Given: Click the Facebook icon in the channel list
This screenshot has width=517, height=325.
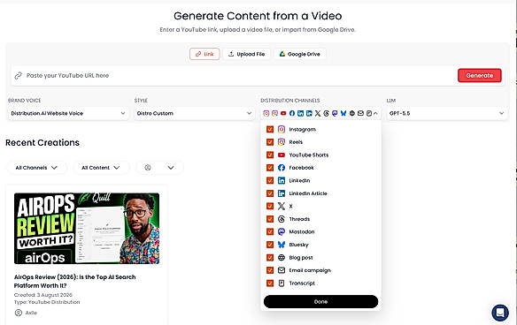Looking at the screenshot, I should [282, 168].
